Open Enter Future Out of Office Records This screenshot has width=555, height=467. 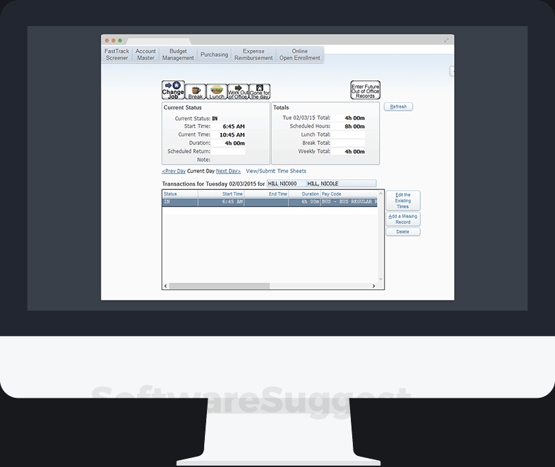coord(365,90)
